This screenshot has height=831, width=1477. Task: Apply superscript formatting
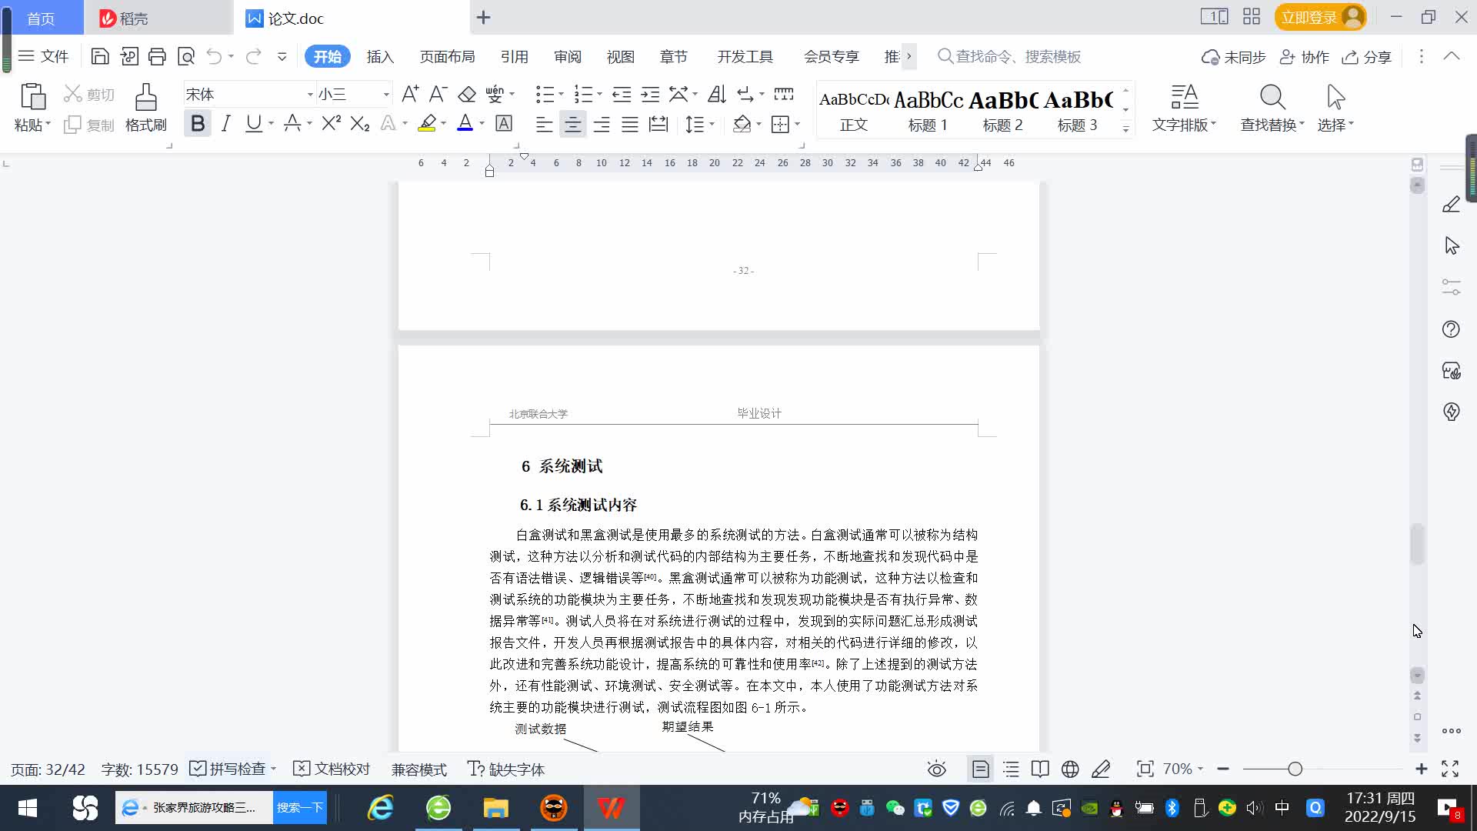tap(332, 123)
